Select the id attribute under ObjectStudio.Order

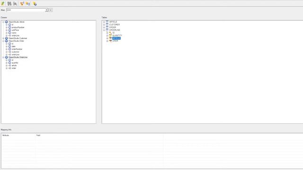pos(13,44)
